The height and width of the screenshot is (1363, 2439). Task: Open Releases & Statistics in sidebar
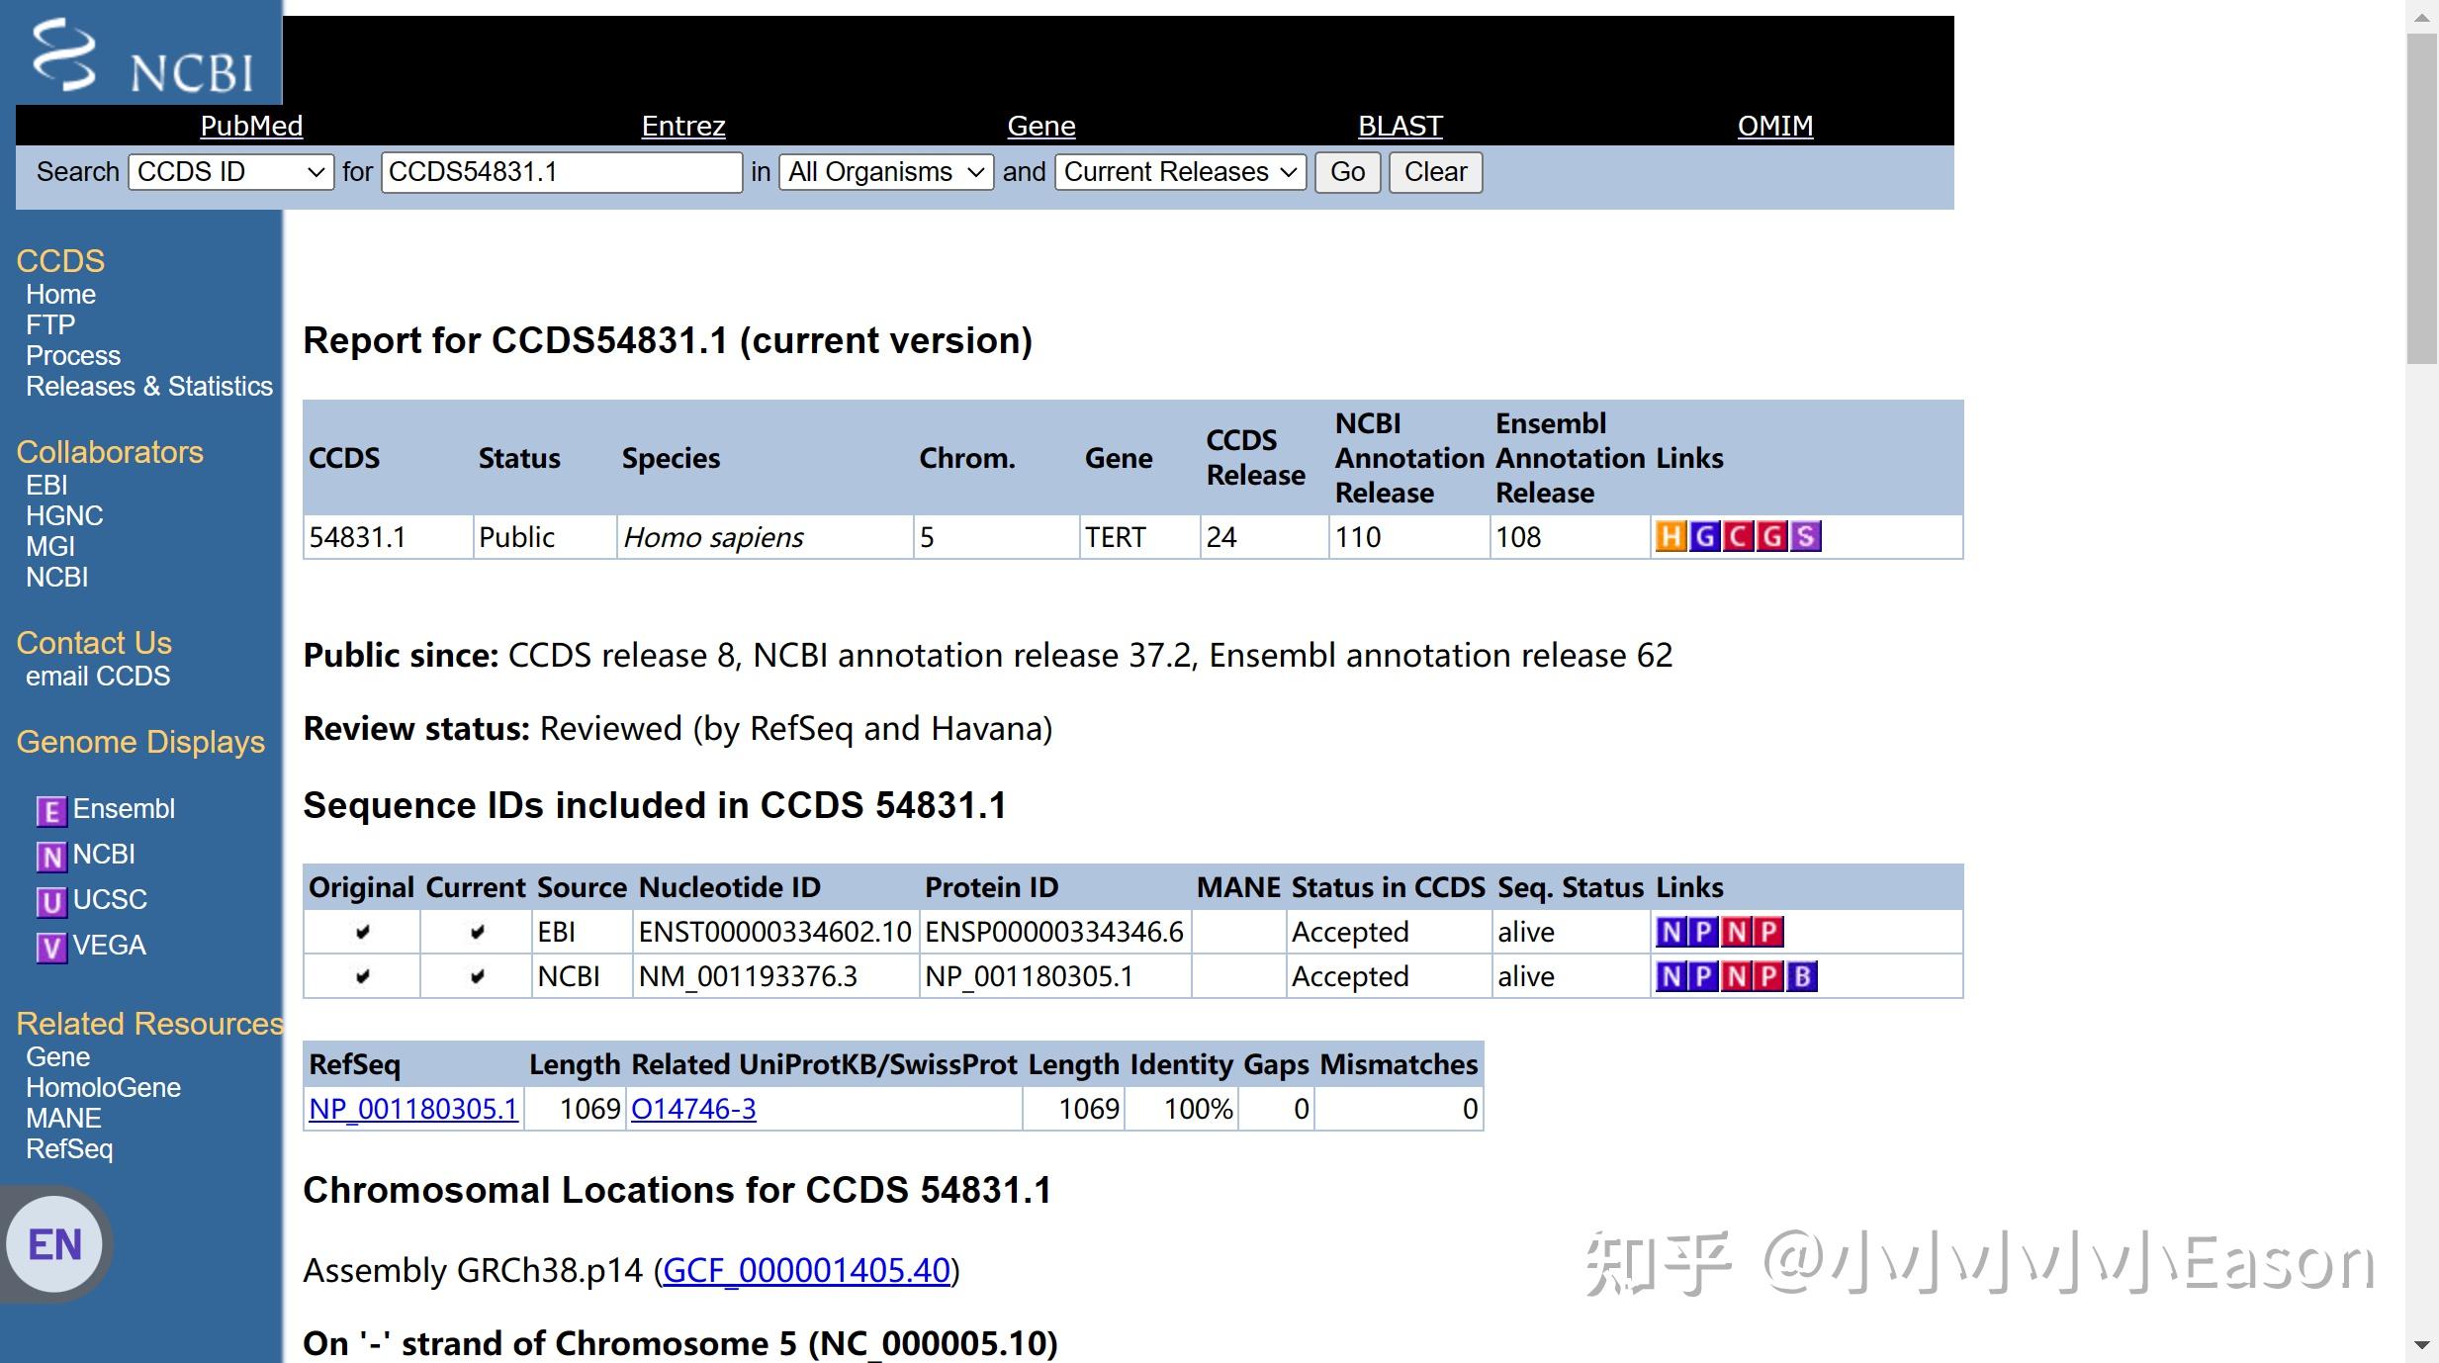point(149,387)
